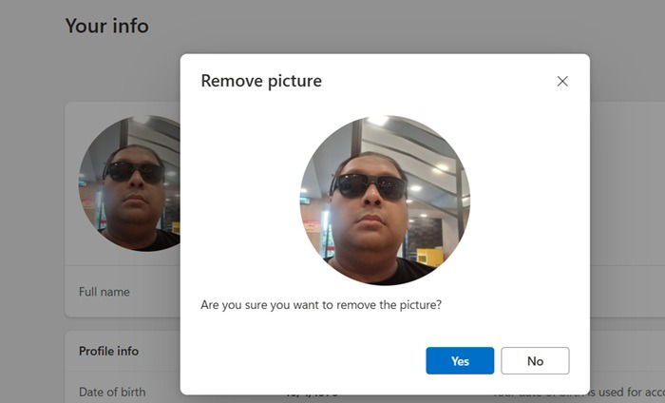Click the sunglasses in the dialog photo
Viewport: 665px width, 403px height.
point(369,187)
